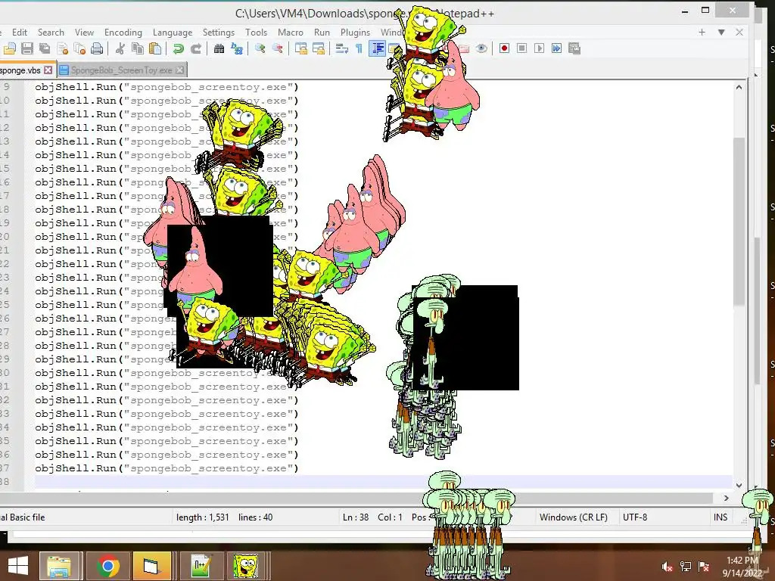775x581 pixels.
Task: Open the Replace toolbar icon
Action: click(x=237, y=48)
